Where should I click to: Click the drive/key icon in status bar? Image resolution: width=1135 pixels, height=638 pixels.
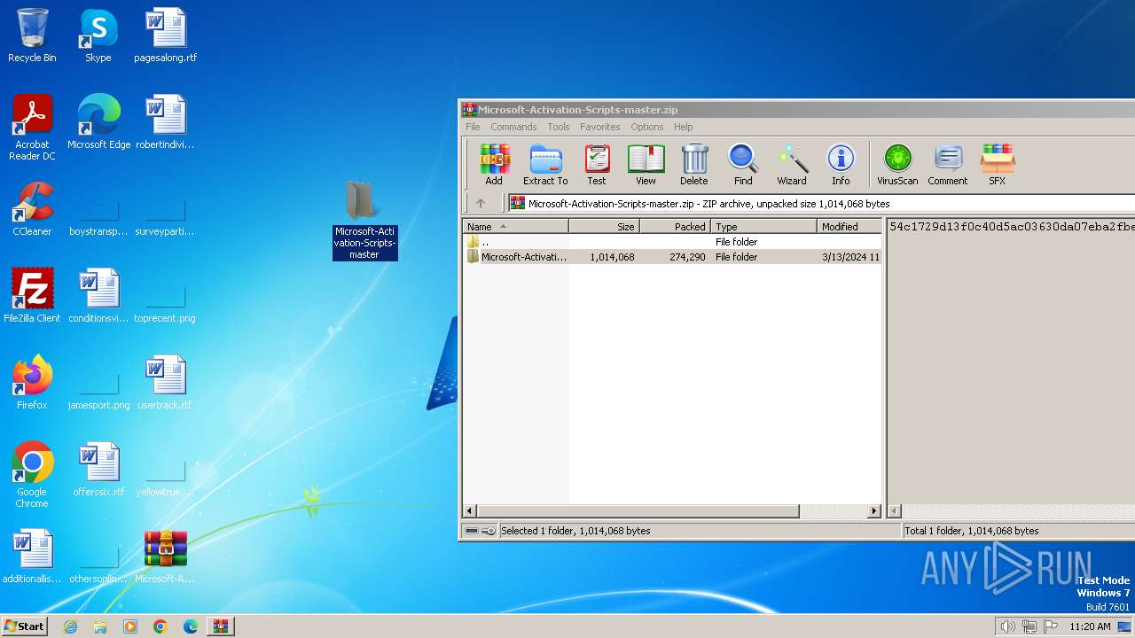coord(481,531)
